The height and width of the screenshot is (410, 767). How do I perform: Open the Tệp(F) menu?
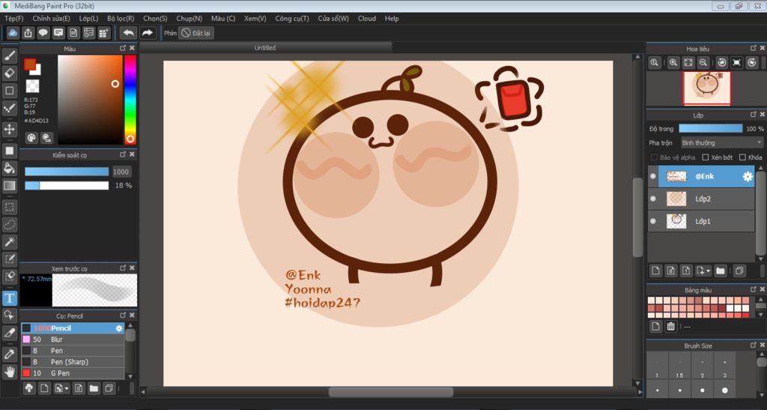pyautogui.click(x=13, y=19)
